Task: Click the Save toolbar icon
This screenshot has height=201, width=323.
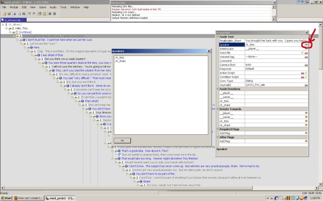Action: pos(9,14)
